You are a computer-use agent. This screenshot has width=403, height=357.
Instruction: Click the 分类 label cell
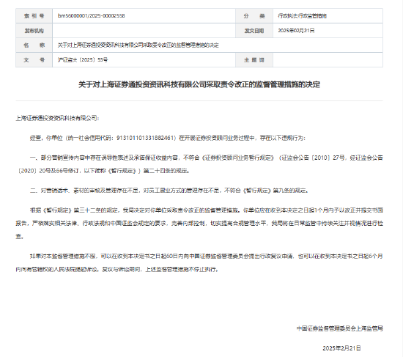(254, 16)
